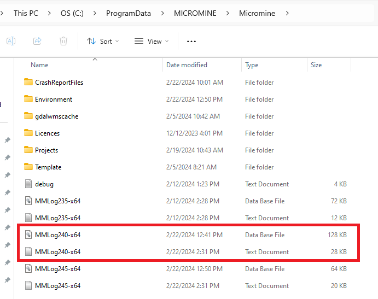Open the Sort dropdown menu
This screenshot has height=299, width=378.
pos(103,41)
